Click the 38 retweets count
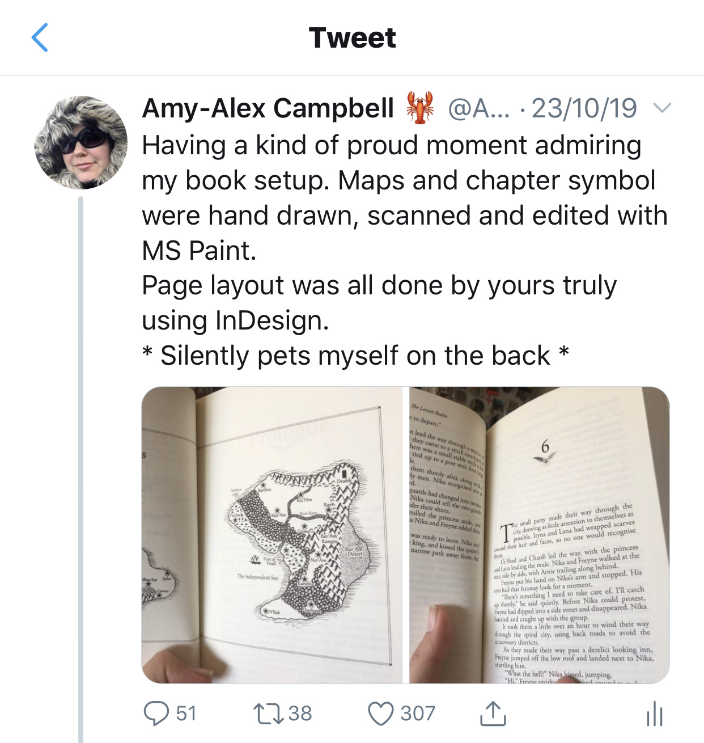Screen dimensions: 704x743 coord(300,713)
